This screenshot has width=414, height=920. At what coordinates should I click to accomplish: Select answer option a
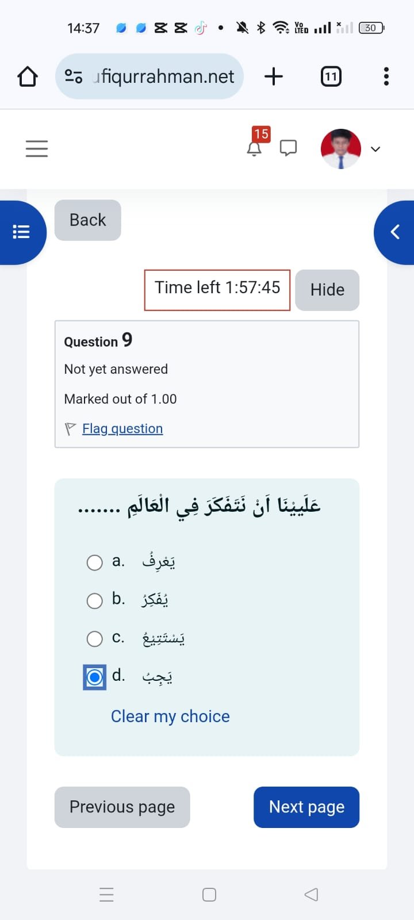point(95,562)
